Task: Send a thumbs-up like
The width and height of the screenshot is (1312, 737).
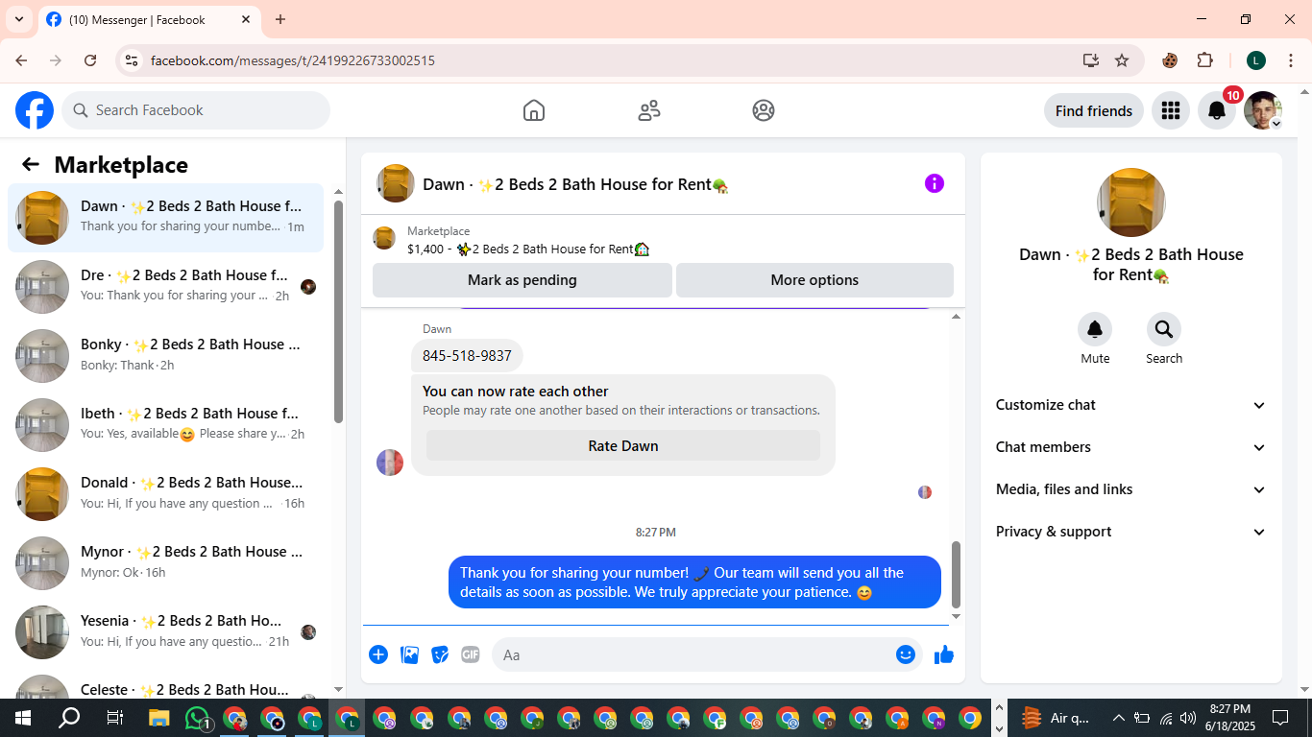Action: pos(944,654)
